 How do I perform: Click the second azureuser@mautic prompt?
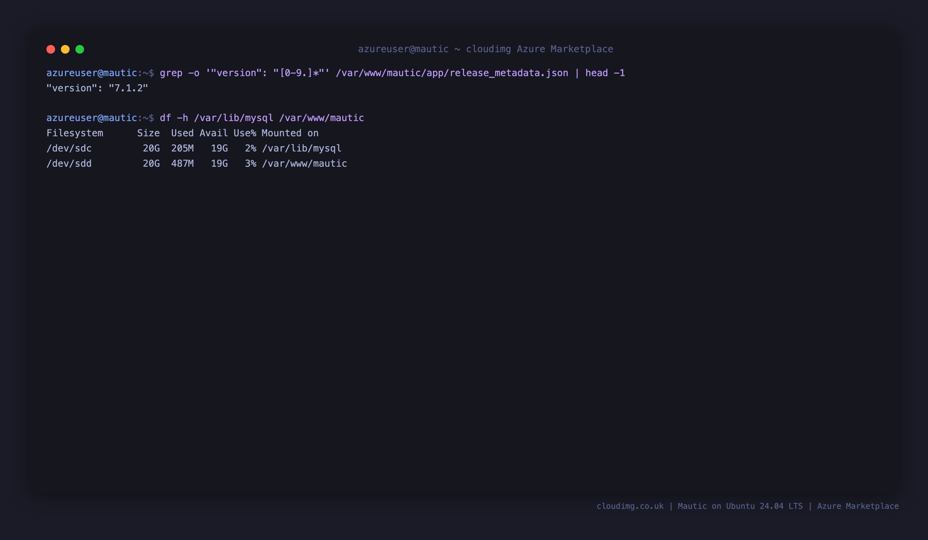(92, 118)
